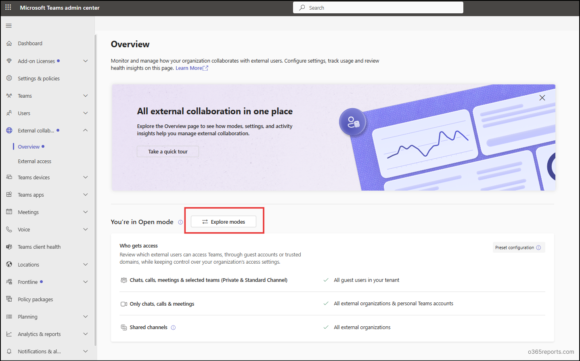The image size is (580, 361).
Task: Open Teams client health
Action: point(39,247)
